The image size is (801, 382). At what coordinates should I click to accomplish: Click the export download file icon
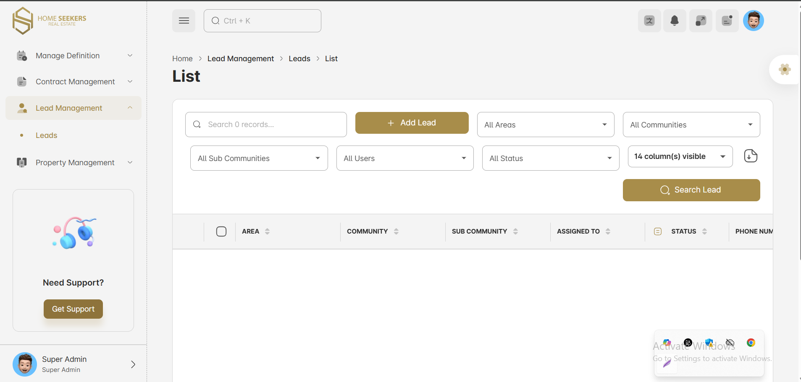click(750, 156)
